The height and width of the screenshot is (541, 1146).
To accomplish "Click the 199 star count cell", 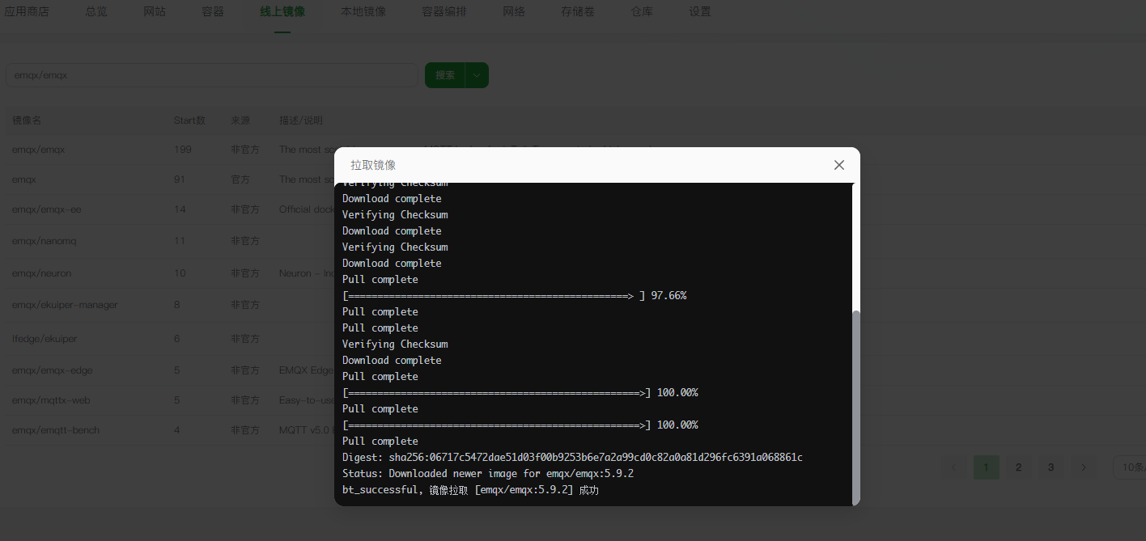I will (183, 150).
